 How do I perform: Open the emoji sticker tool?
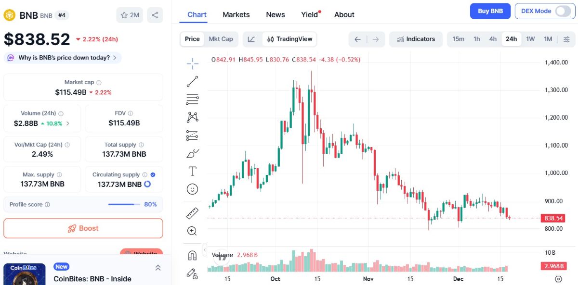click(x=192, y=189)
